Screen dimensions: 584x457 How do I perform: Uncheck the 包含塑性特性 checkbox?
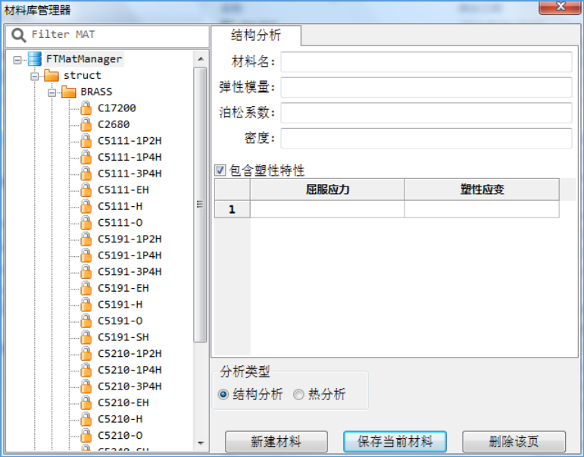(x=220, y=171)
